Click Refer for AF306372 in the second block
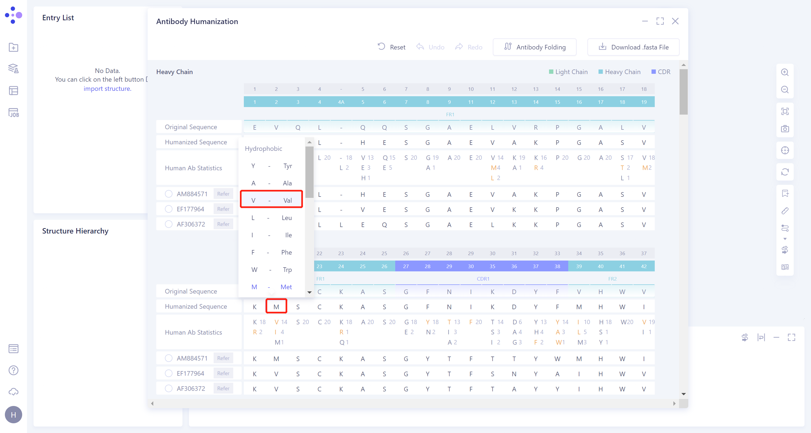This screenshot has height=433, width=811. point(223,388)
